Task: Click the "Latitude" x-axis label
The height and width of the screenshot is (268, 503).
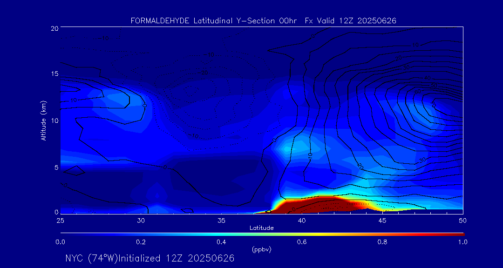Action: tap(262, 228)
